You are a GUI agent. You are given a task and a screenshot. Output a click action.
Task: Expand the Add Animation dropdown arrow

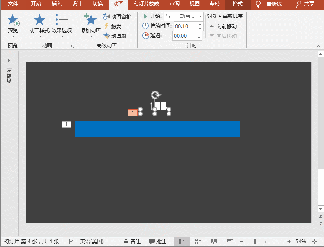(x=91, y=37)
